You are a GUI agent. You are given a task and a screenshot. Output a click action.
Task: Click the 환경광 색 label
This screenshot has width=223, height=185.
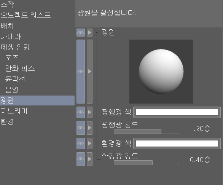pyautogui.click(x=116, y=143)
